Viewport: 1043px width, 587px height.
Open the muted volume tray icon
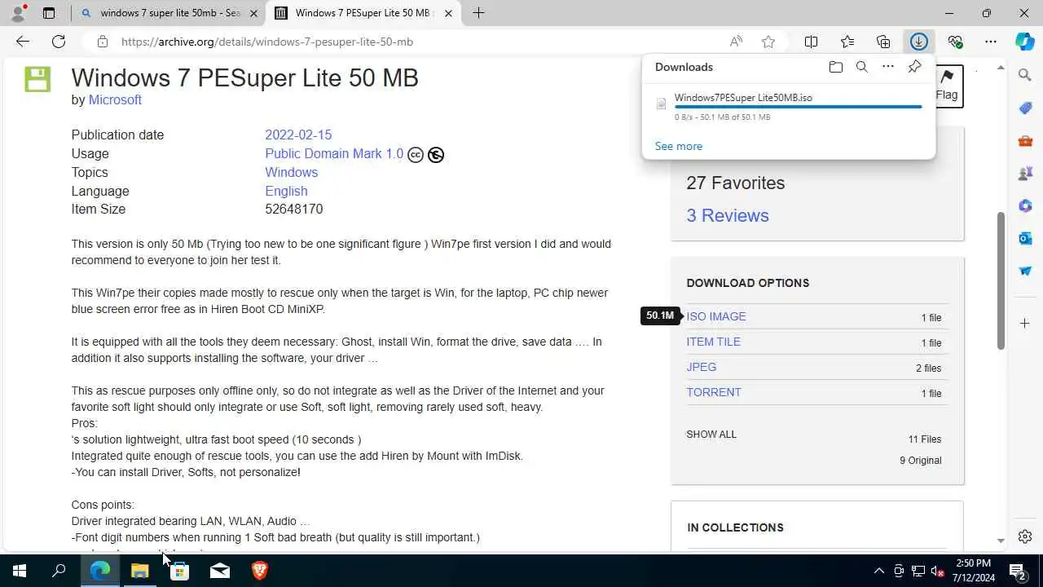tap(938, 571)
